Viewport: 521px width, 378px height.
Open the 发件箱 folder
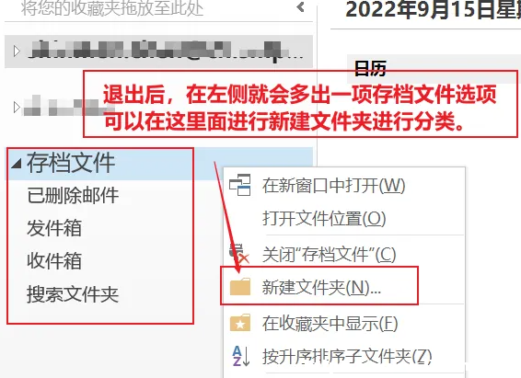(54, 228)
